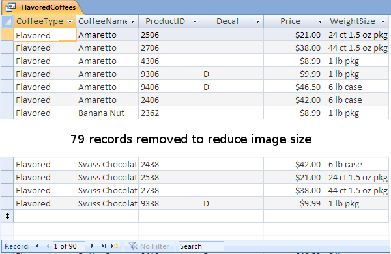This screenshot has width=391, height=254.
Task: Click ProductID cell 4306
Action: 170,61
